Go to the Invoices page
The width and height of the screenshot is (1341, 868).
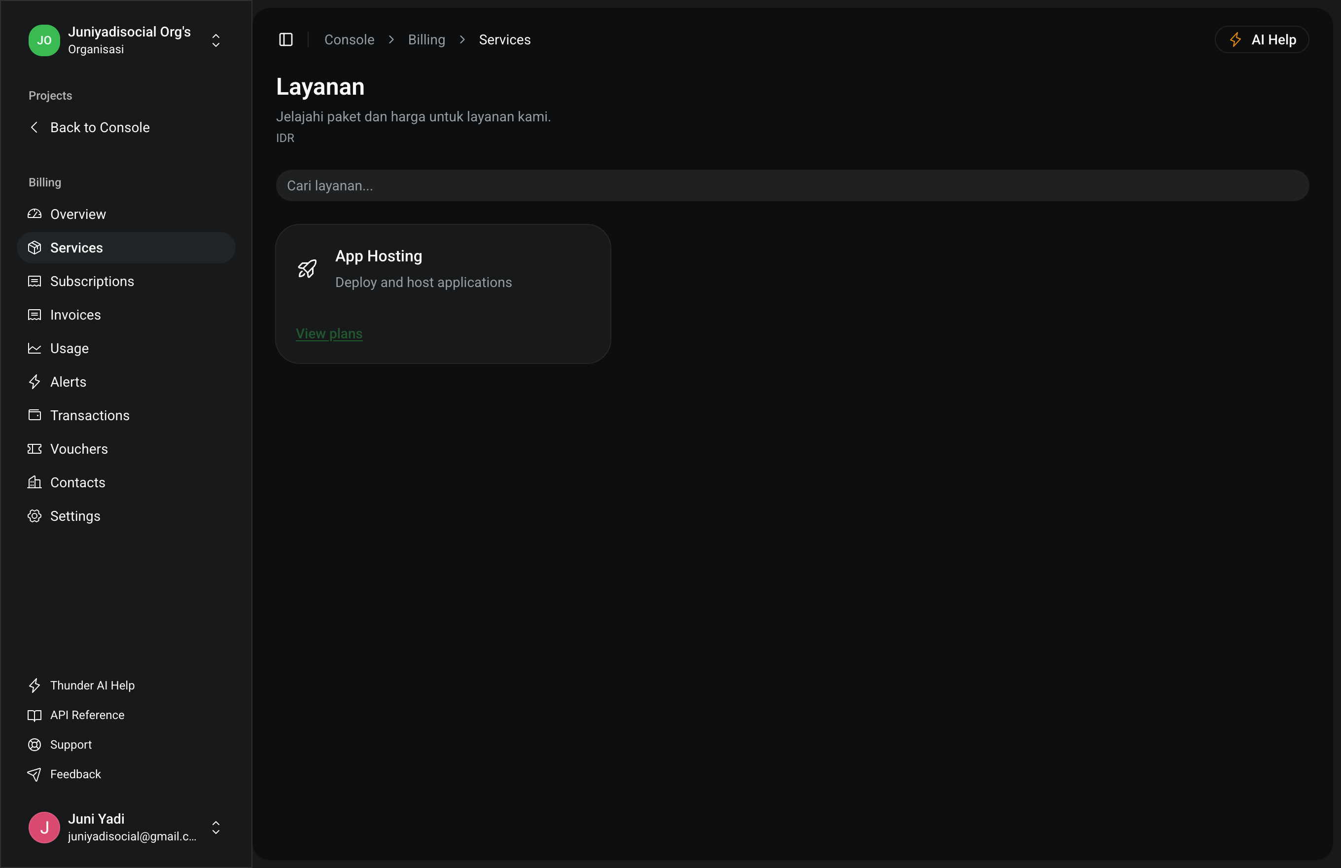pyautogui.click(x=126, y=315)
